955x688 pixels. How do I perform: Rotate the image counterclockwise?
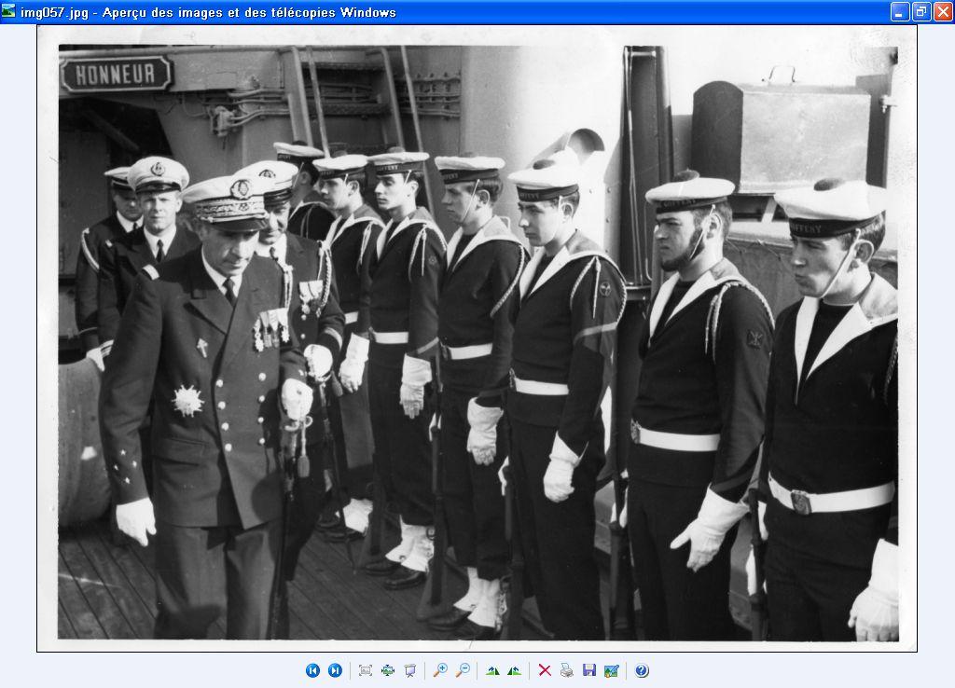pyautogui.click(x=514, y=670)
